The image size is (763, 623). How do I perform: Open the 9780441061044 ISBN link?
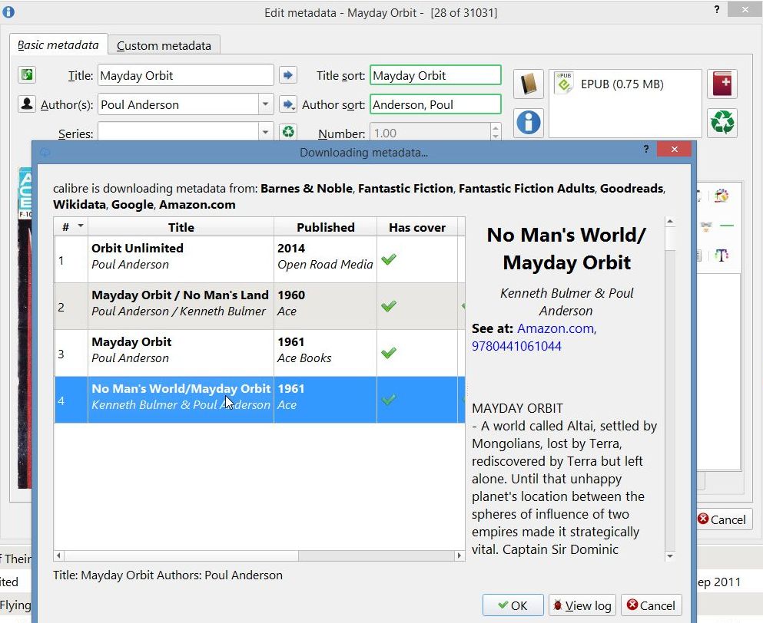tap(516, 346)
